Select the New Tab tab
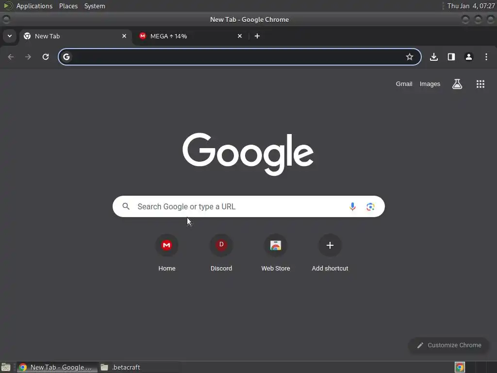The height and width of the screenshot is (373, 497). pyautogui.click(x=75, y=36)
